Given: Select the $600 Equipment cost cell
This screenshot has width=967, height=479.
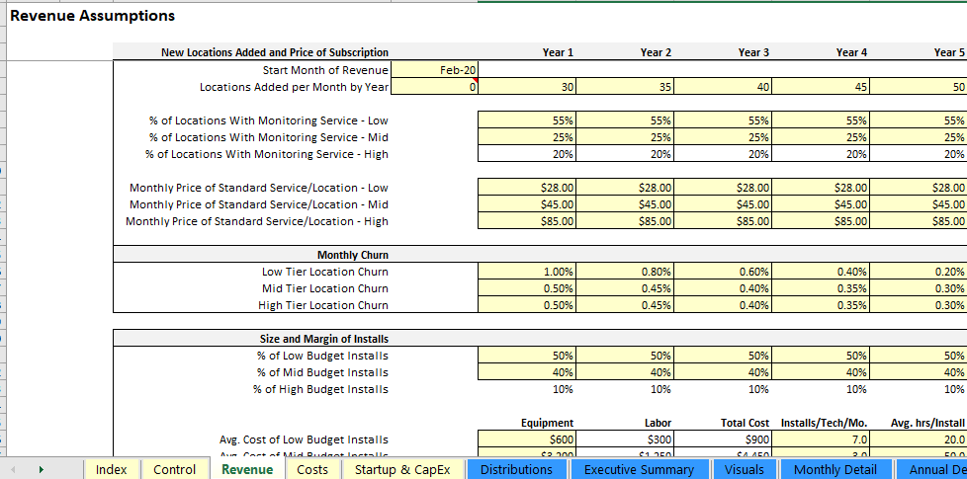Looking at the screenshot, I should point(527,439).
